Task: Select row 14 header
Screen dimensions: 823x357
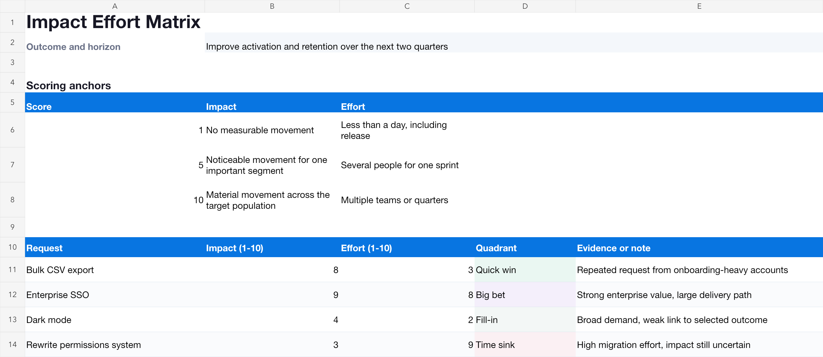Action: [x=12, y=345]
